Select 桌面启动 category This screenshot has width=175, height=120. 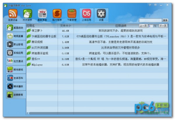[16, 28]
